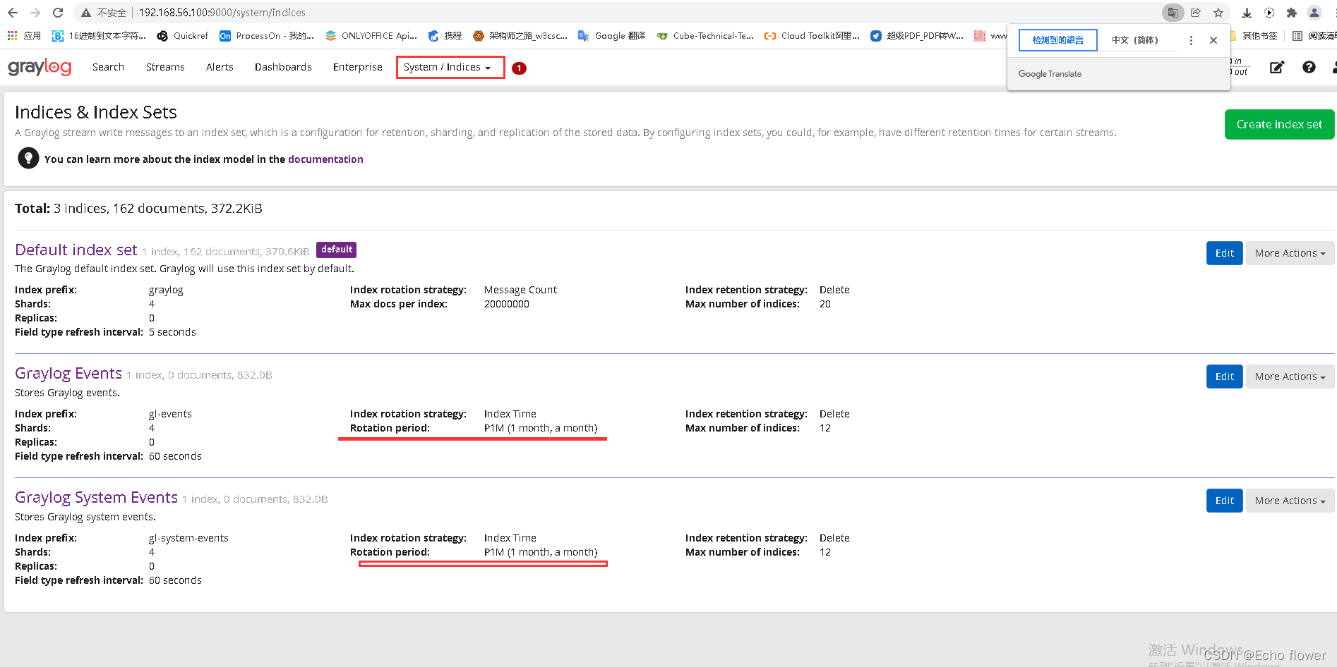The width and height of the screenshot is (1337, 667).
Task: Open the Graylog scratchpad edit icon
Action: pos(1277,67)
